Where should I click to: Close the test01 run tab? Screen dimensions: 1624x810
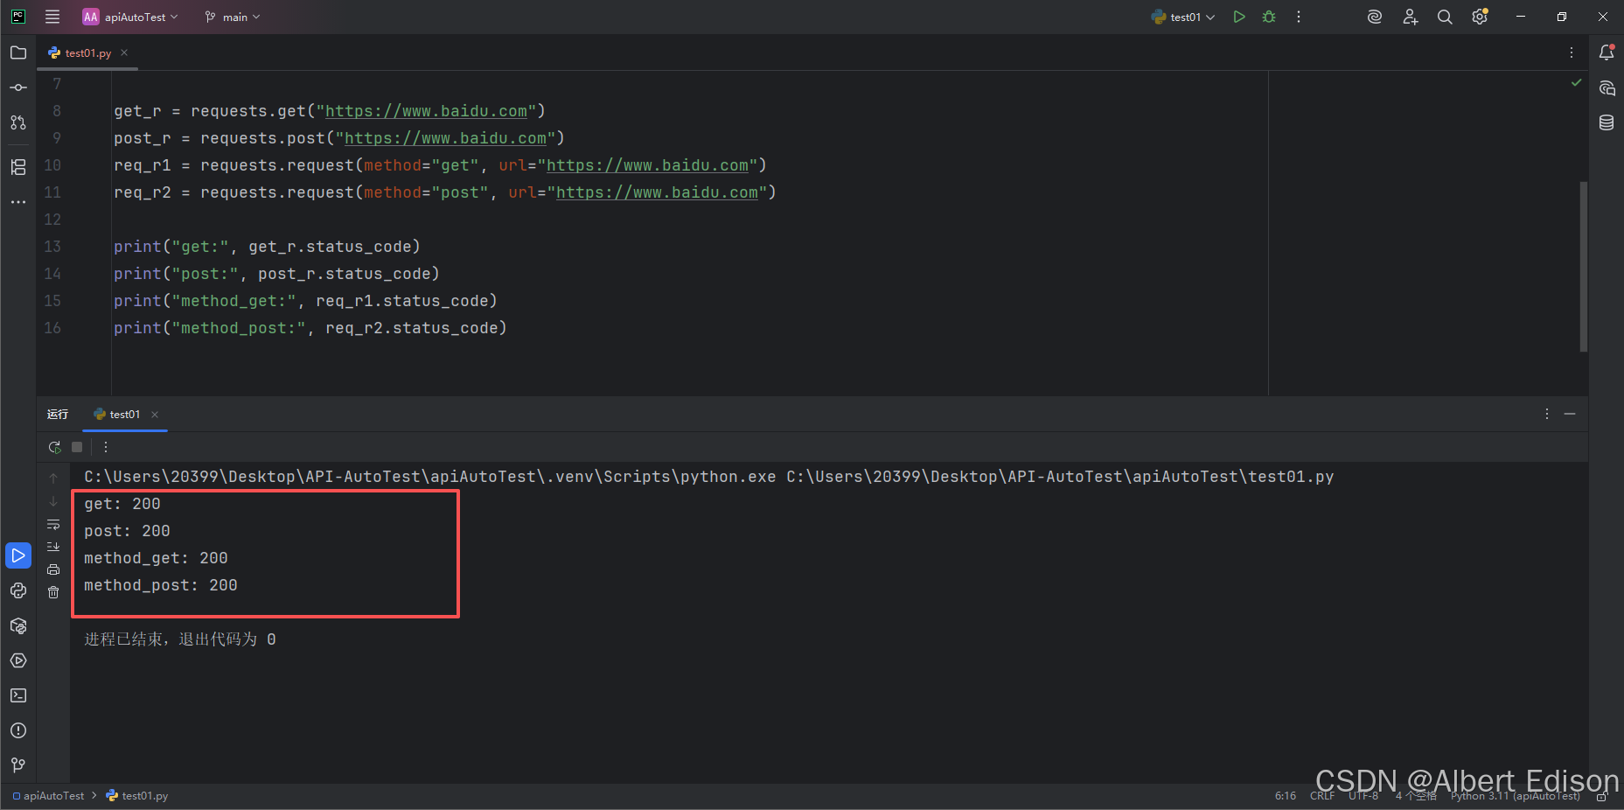tap(155, 415)
